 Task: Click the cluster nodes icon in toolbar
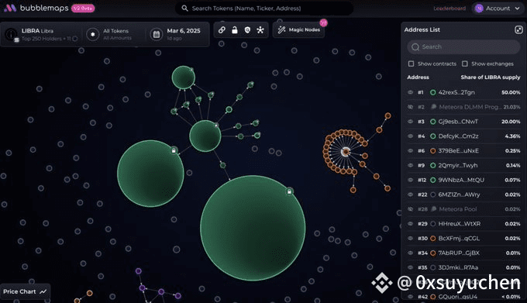click(x=260, y=30)
